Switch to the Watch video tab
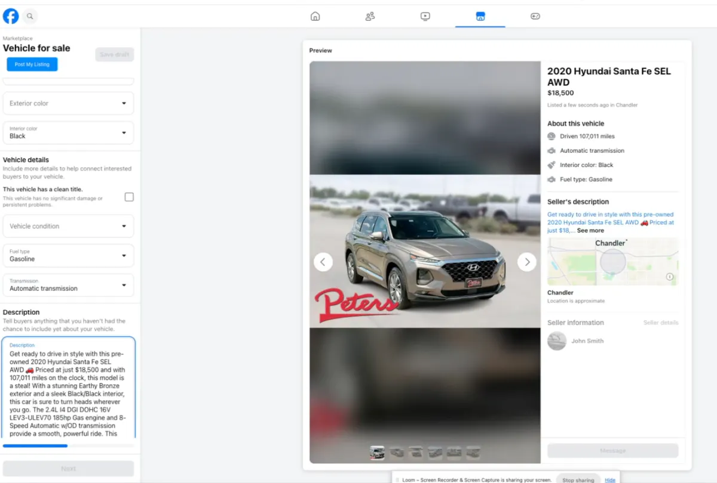 tap(425, 16)
